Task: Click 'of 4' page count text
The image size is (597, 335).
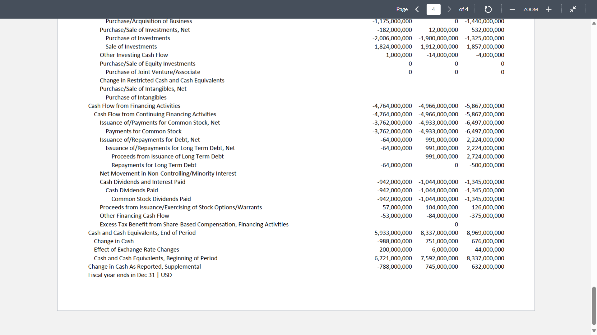Action: (x=464, y=9)
